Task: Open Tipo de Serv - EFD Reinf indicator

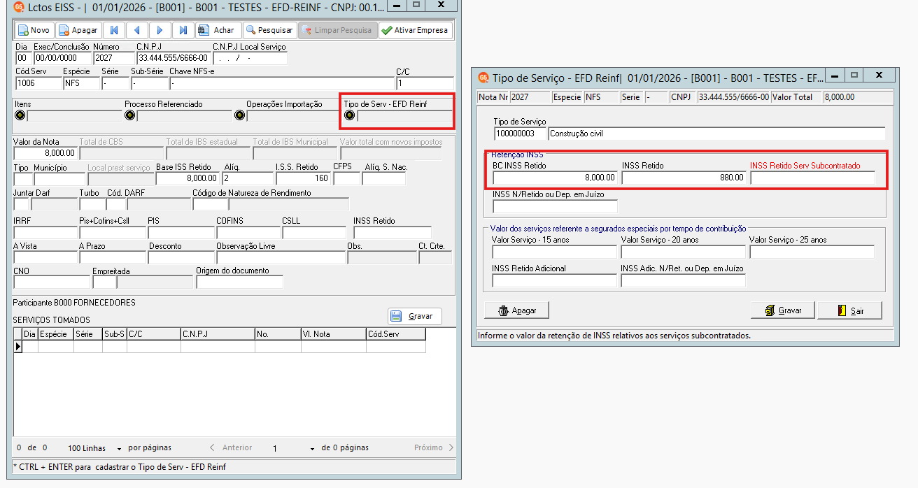Action: pos(350,115)
